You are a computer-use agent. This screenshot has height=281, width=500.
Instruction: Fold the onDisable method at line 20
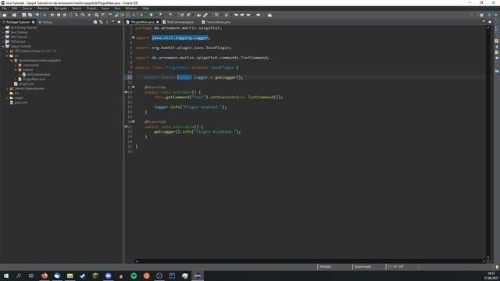pyautogui.click(x=134, y=122)
